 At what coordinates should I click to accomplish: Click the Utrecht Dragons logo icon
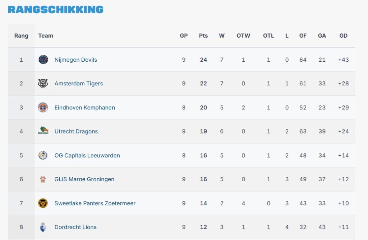pos(44,131)
